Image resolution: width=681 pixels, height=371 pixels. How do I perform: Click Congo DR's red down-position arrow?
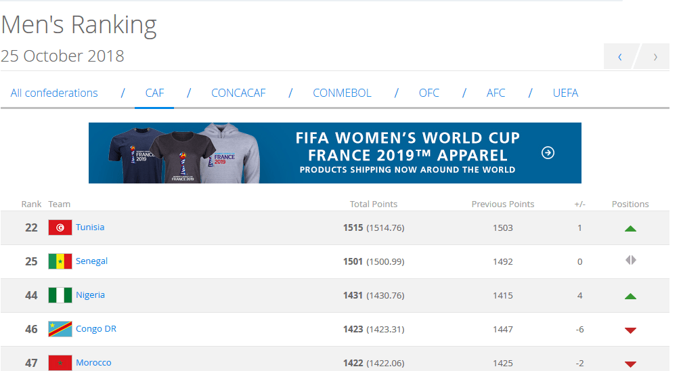(630, 330)
